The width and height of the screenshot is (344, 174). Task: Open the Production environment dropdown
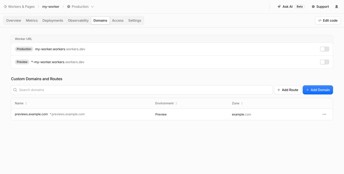click(80, 7)
